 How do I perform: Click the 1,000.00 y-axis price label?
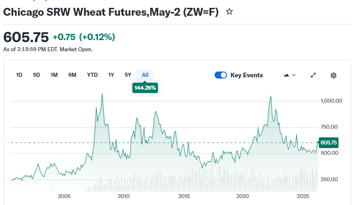click(331, 101)
